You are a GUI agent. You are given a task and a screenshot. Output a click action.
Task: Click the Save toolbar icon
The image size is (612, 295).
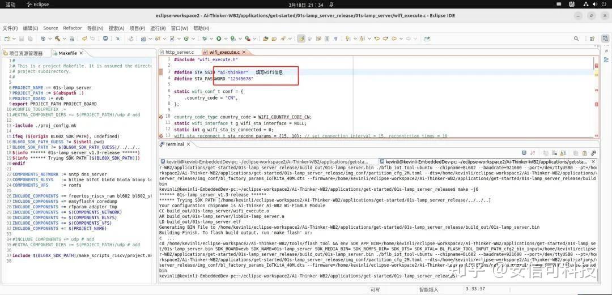pyautogui.click(x=22, y=39)
